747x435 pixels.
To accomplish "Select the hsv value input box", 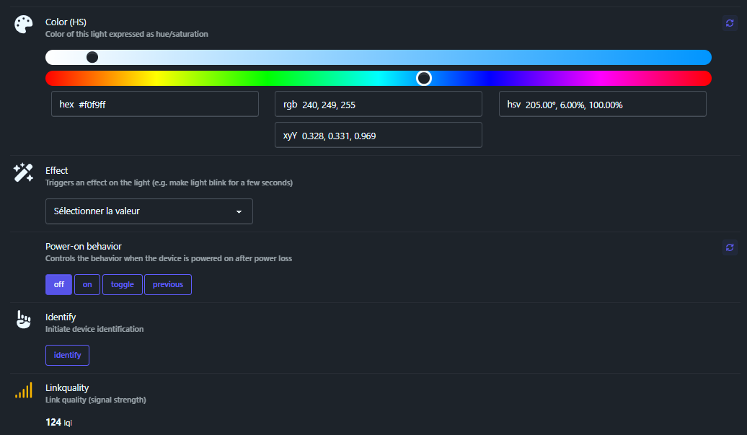I will 603,105.
